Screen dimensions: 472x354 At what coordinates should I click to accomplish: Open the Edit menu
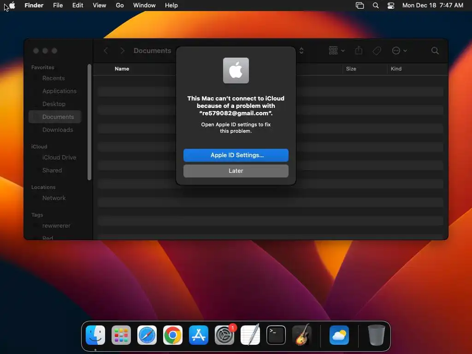(x=77, y=6)
